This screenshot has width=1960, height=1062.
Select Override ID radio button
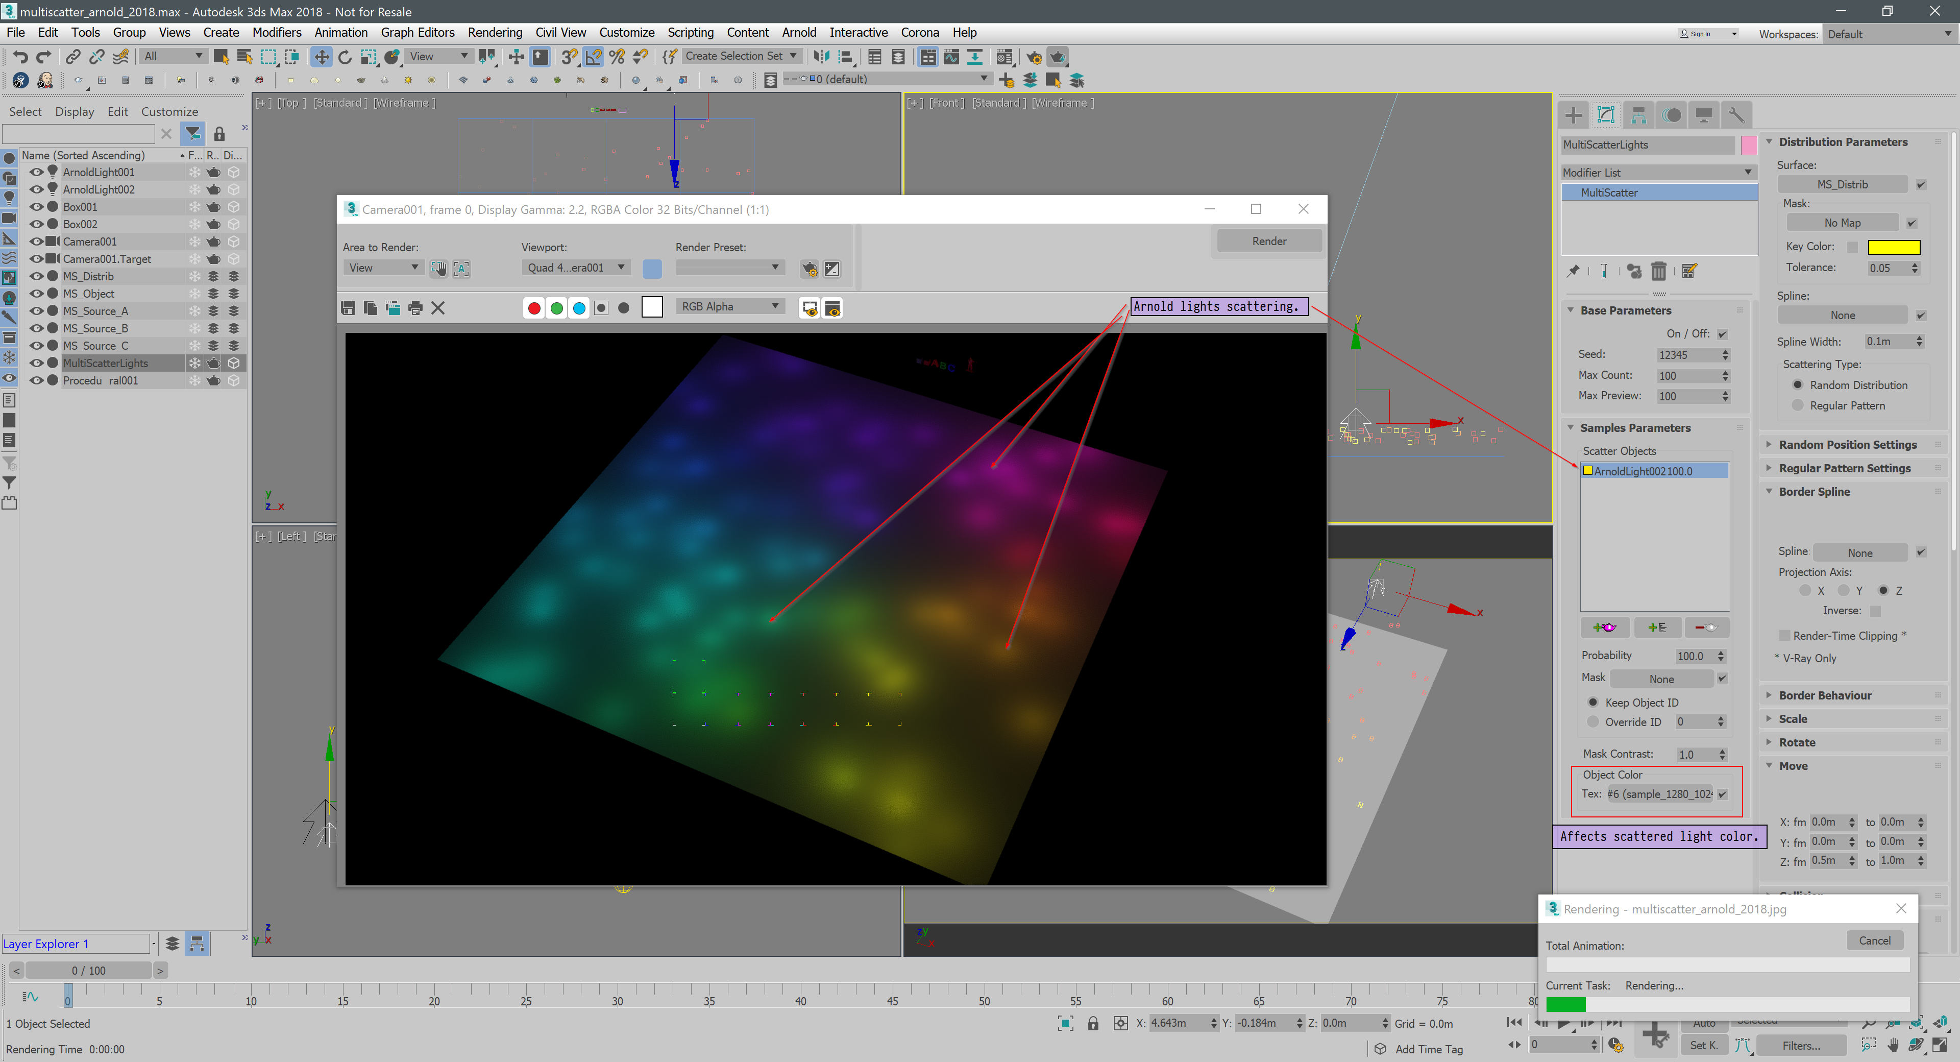point(1593,722)
